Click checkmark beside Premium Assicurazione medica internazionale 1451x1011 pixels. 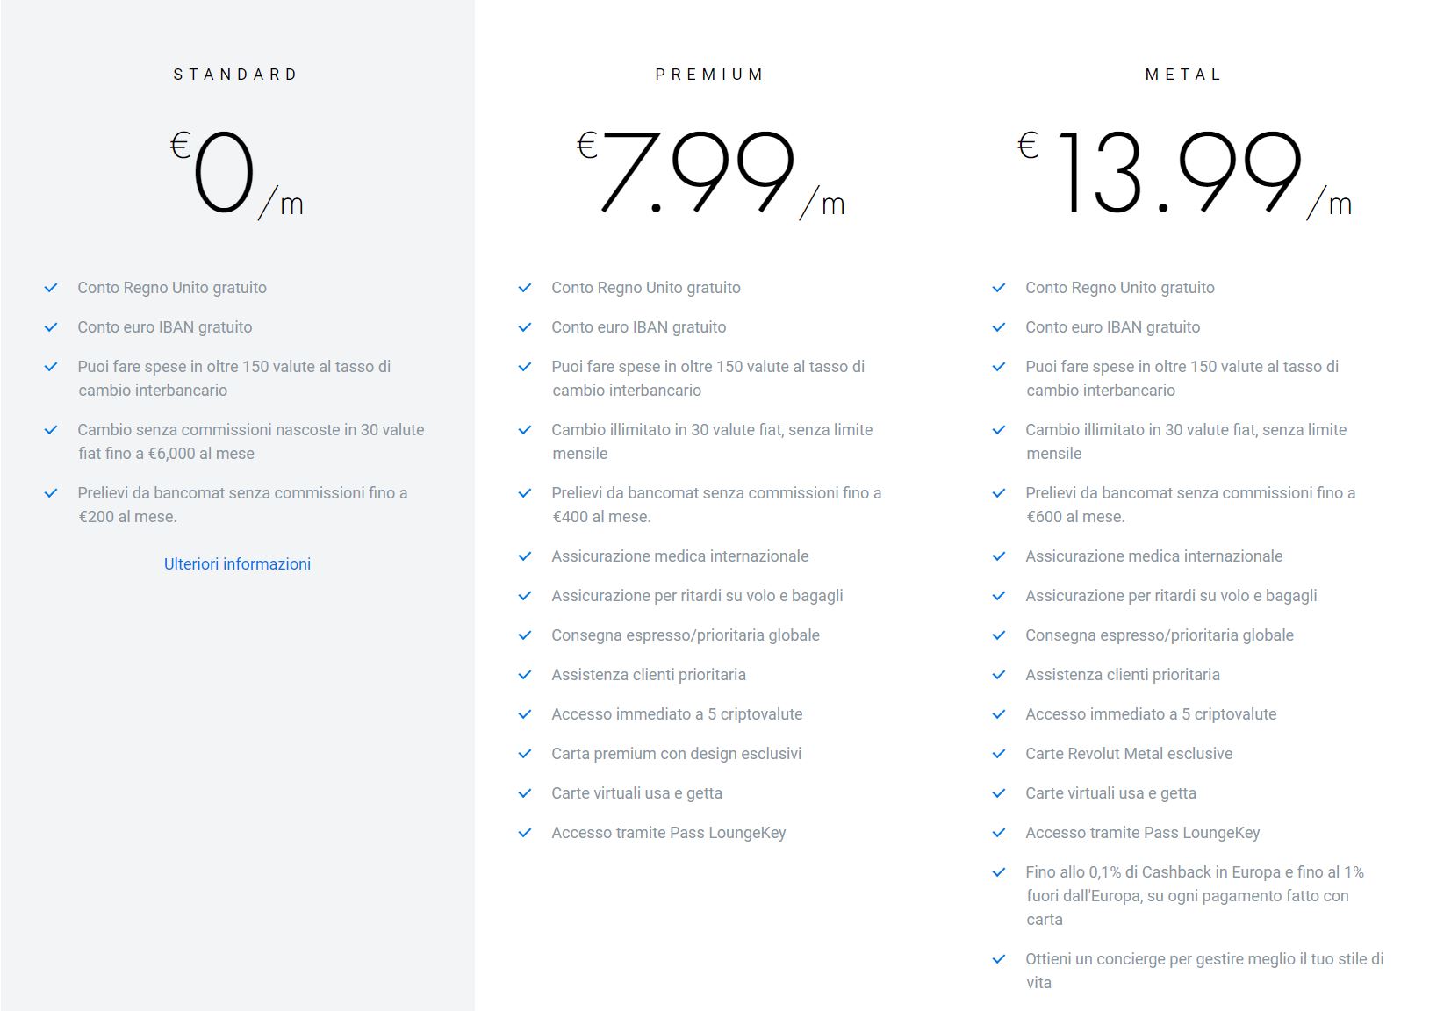point(525,556)
